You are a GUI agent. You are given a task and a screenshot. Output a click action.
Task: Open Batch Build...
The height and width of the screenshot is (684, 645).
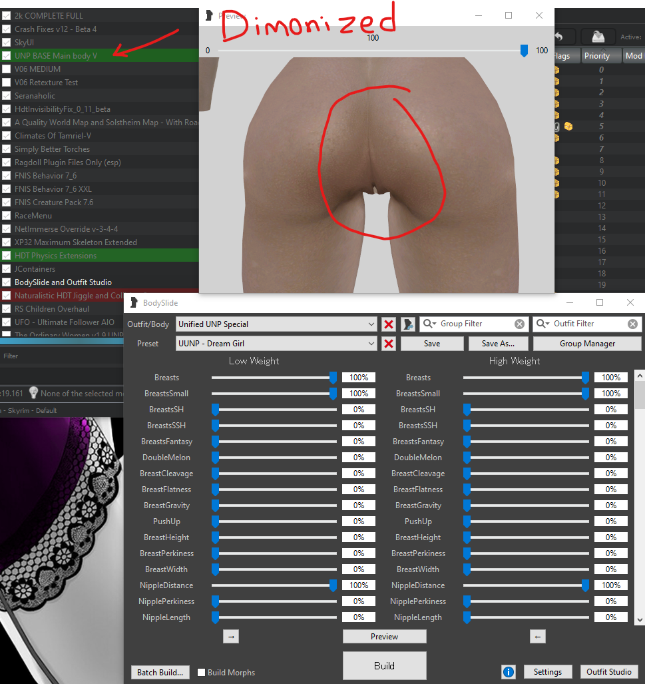coord(160,672)
